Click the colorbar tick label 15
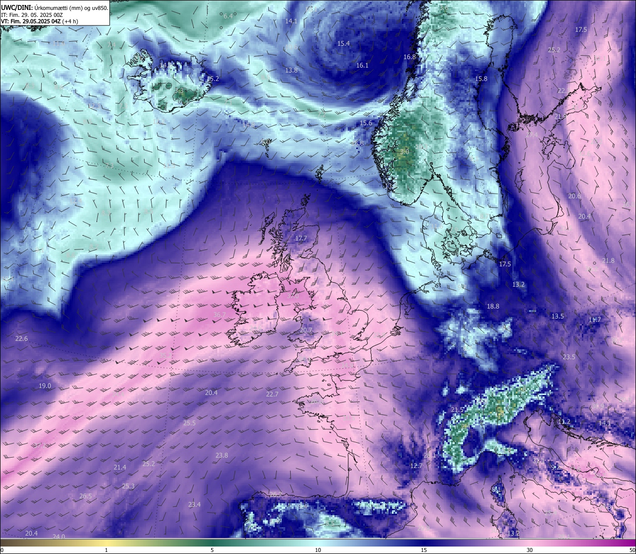Image resolution: width=636 pixels, height=554 pixels. [x=424, y=550]
